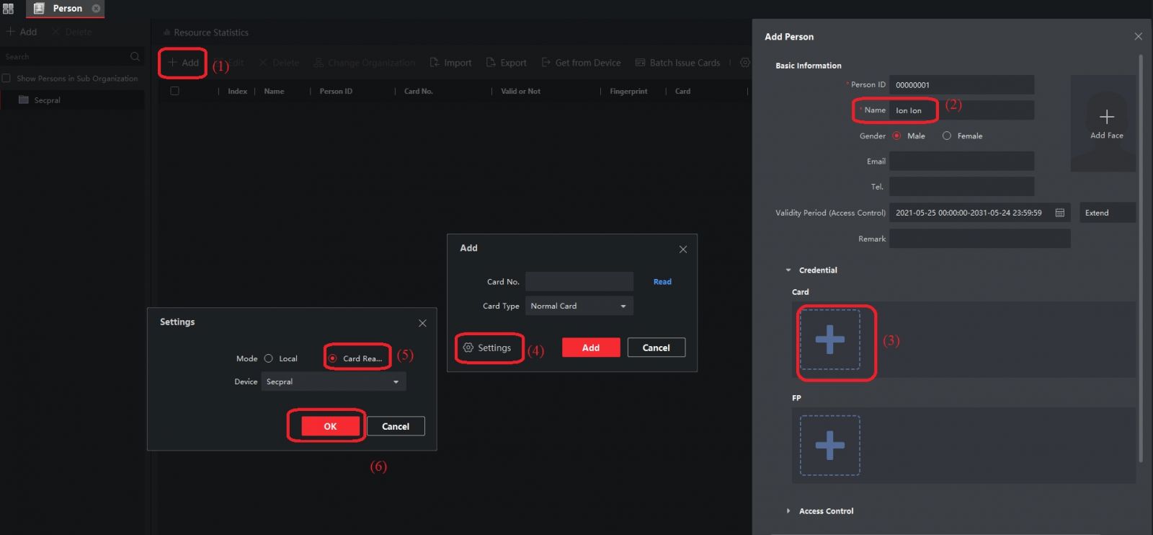Viewport: 1153px width, 535px height.
Task: Click the Import toolbar icon
Action: [435, 63]
